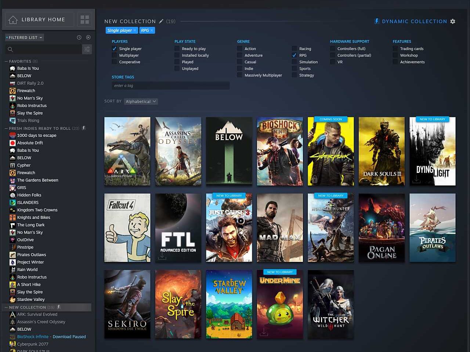Image resolution: width=470 pixels, height=352 pixels.
Task: Click the ready-to-play filter icon
Action: tap(88, 38)
